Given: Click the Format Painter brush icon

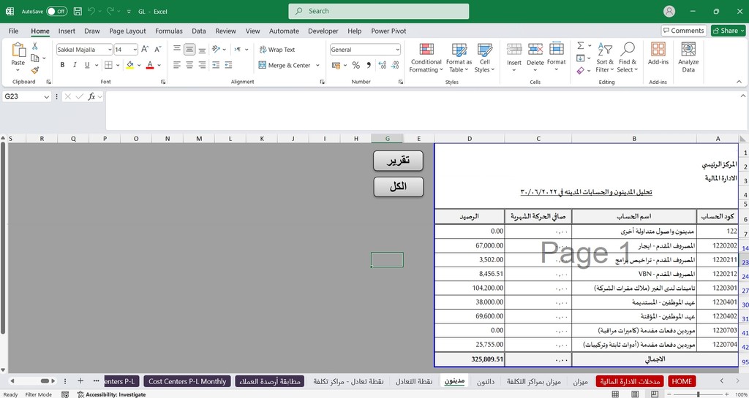Looking at the screenshot, I should point(35,70).
